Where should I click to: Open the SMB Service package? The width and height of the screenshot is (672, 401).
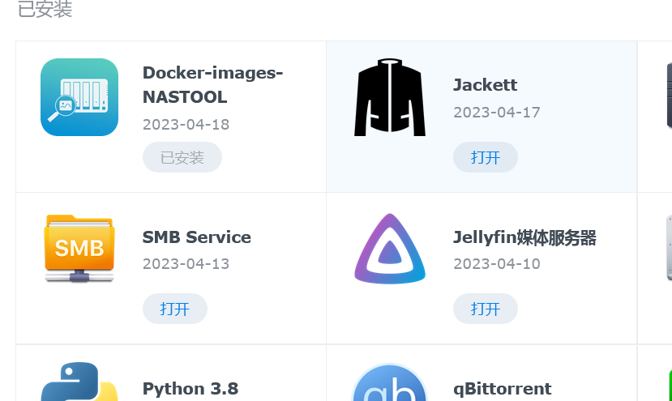click(175, 309)
